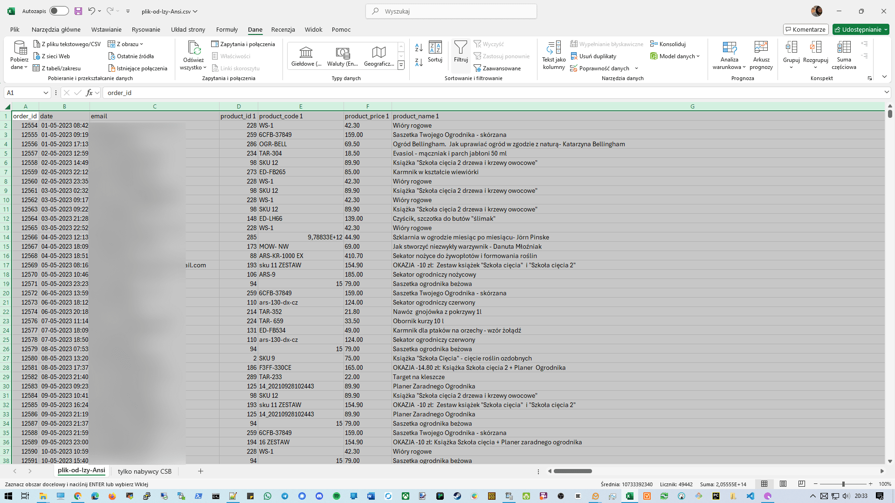
Task: Click the Usuń duplikaty icon
Action: 574,56
